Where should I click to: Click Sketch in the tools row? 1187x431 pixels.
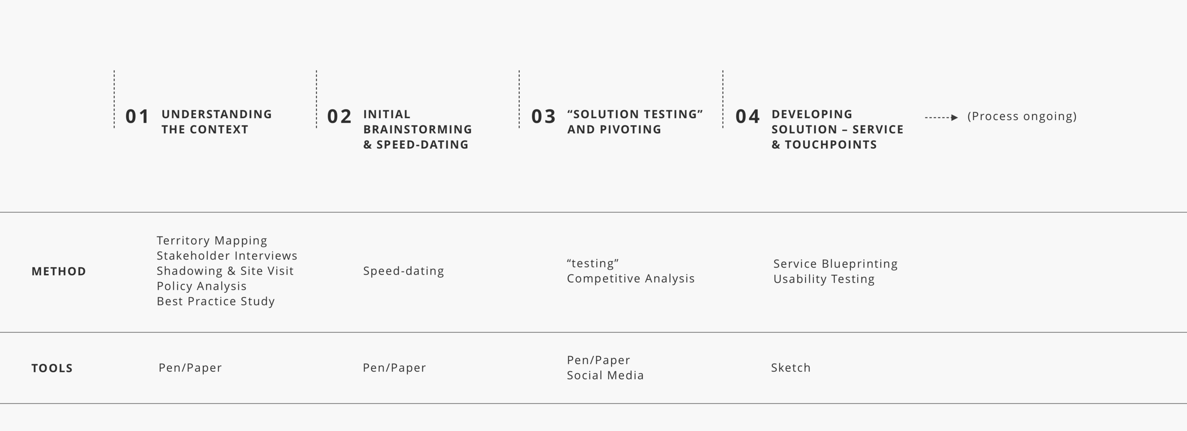point(791,368)
